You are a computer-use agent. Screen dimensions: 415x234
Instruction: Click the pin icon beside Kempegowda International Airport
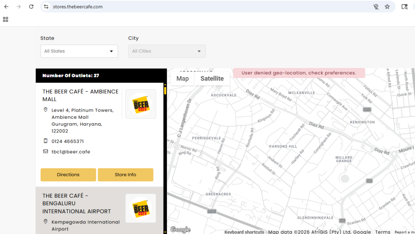tap(45, 221)
